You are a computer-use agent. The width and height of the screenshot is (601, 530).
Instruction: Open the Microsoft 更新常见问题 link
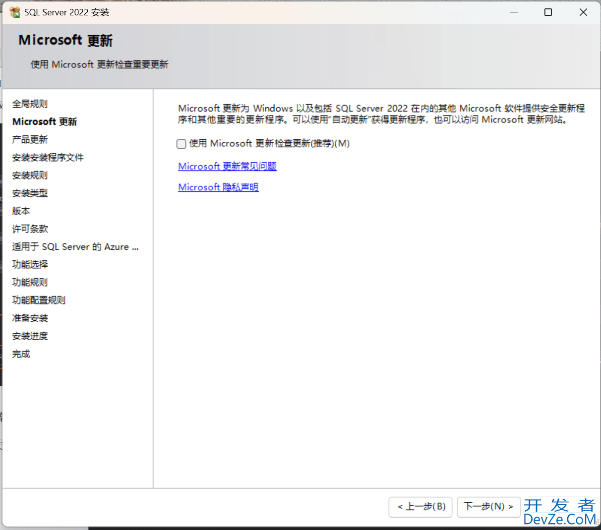pyautogui.click(x=227, y=166)
